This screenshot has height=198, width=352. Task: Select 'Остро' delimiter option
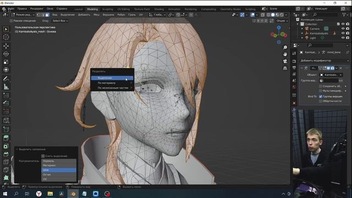(59, 174)
